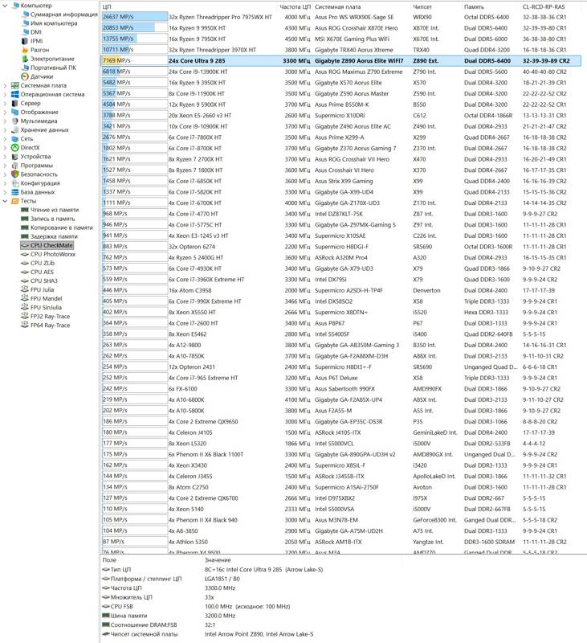Select Суммарная информация in the tree
587x643 pixels.
tap(63, 14)
